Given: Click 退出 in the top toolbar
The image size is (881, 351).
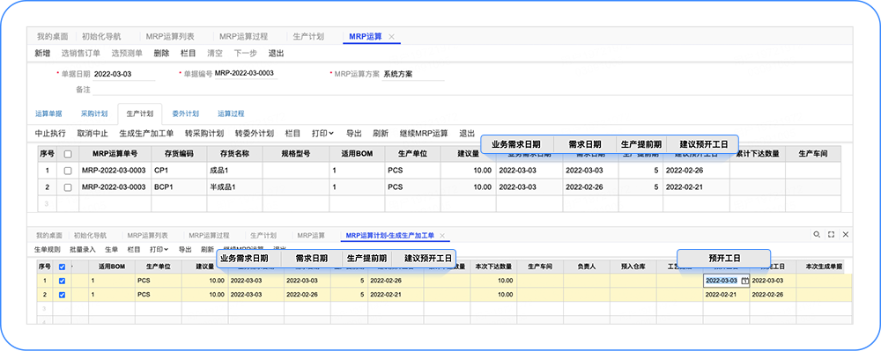Looking at the screenshot, I should pyautogui.click(x=277, y=54).
